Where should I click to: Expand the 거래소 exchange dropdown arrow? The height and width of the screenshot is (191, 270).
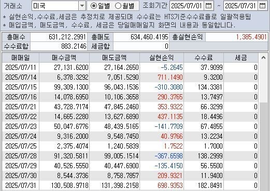point(82,6)
